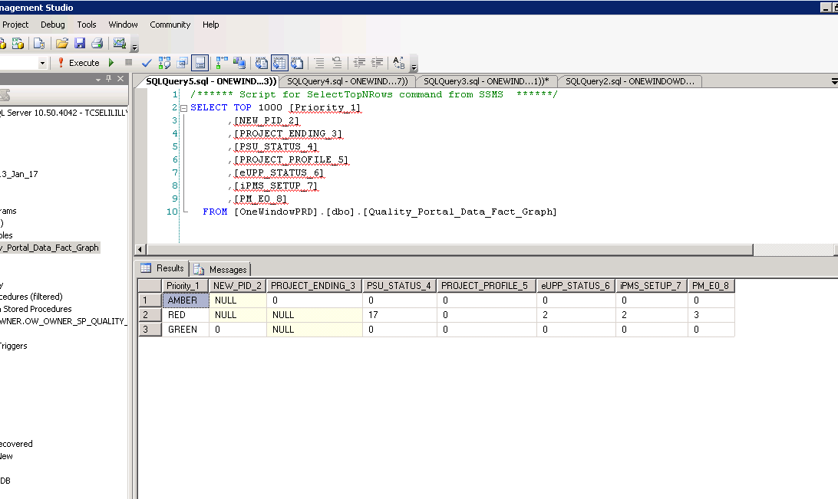This screenshot has width=838, height=499.
Task: Decrease indent of the selected lines
Action: pyautogui.click(x=359, y=63)
